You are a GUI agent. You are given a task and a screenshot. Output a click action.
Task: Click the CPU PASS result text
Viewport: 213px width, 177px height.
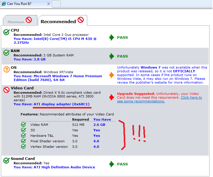pyautogui.click(x=122, y=38)
